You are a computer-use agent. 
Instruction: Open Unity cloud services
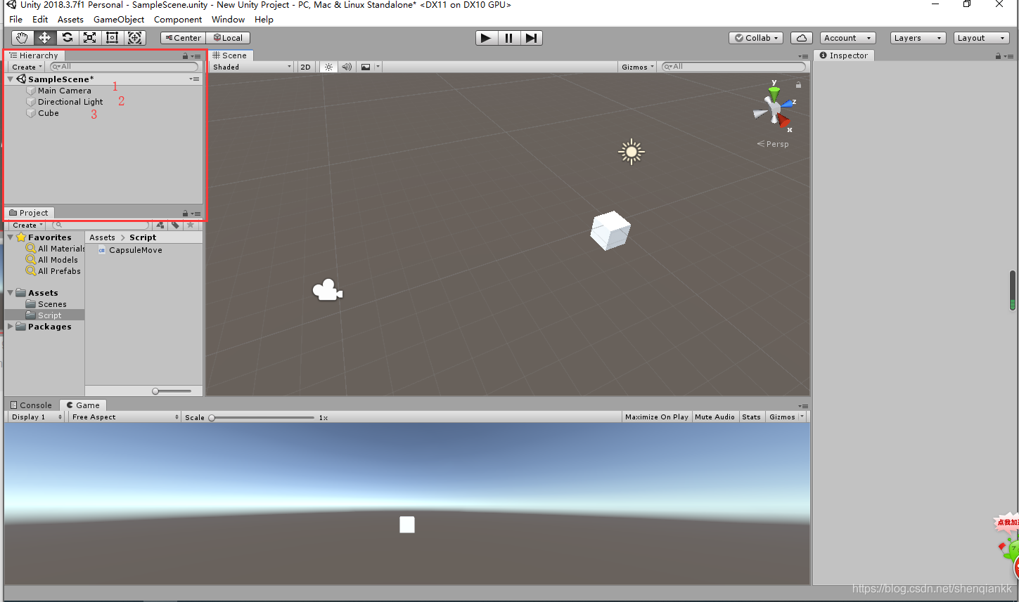[x=802, y=38]
